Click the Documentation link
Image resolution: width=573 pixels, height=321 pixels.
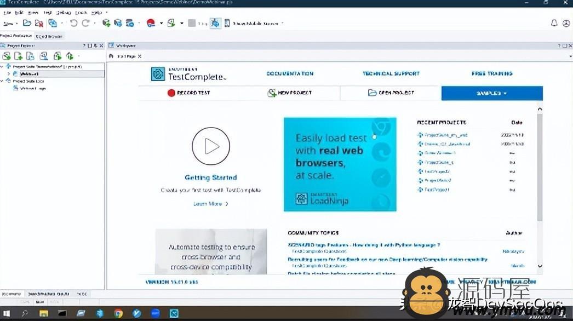290,73
